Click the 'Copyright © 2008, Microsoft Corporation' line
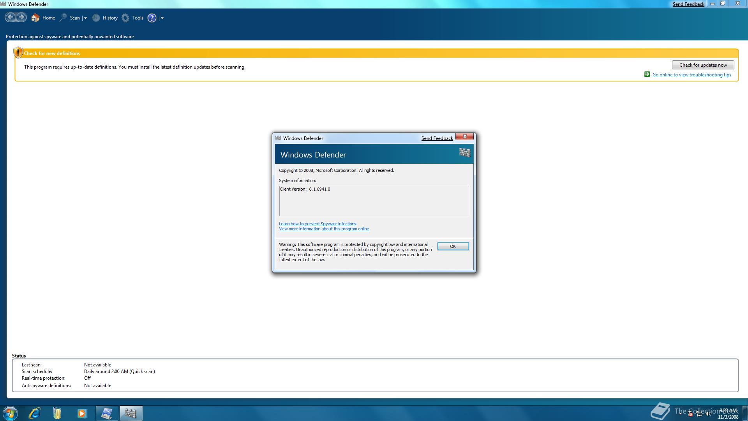 pyautogui.click(x=337, y=170)
